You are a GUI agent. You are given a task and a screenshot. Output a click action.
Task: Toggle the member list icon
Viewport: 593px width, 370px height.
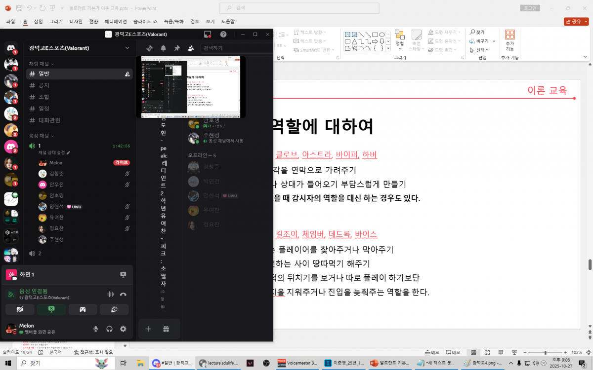(191, 48)
